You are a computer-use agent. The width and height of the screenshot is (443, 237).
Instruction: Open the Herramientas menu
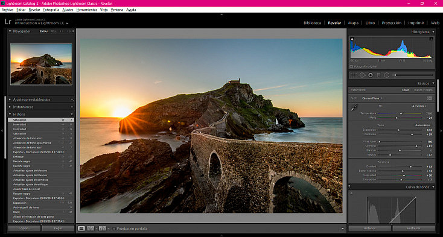click(x=87, y=10)
